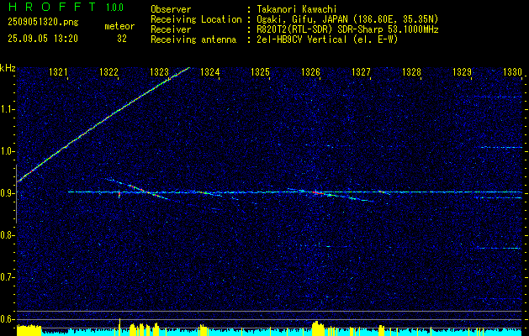
Task: Click the 1327 time axis marker
Action: click(x=361, y=71)
